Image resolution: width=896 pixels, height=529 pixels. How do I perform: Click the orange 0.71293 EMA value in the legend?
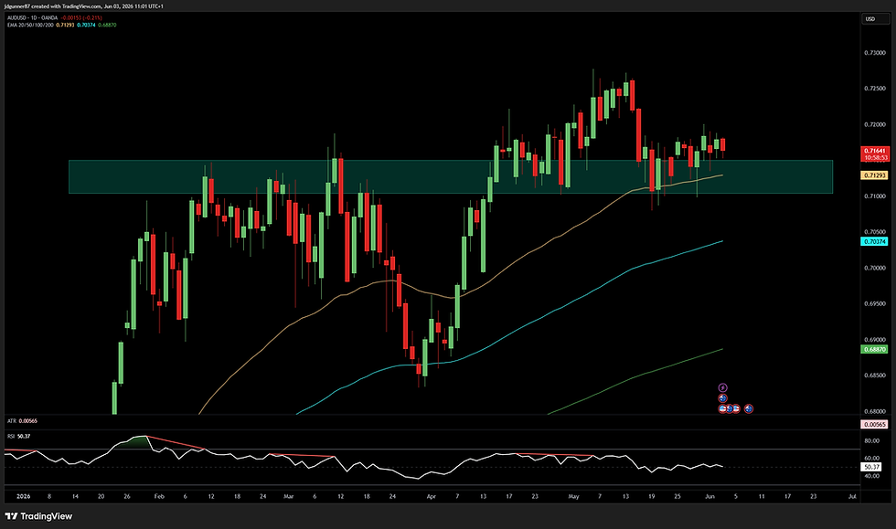click(x=65, y=25)
